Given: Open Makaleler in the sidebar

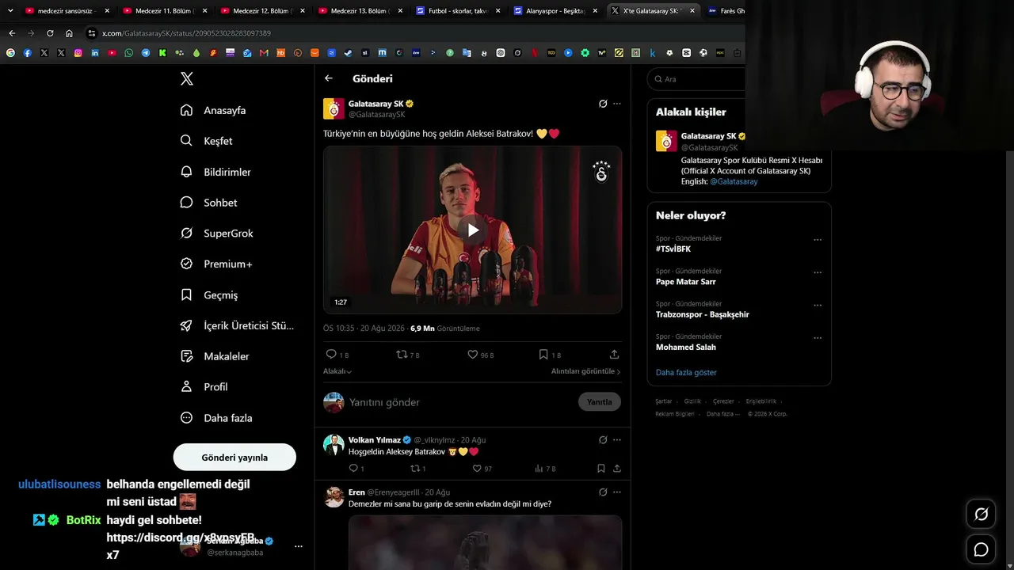Looking at the screenshot, I should (x=215, y=356).
